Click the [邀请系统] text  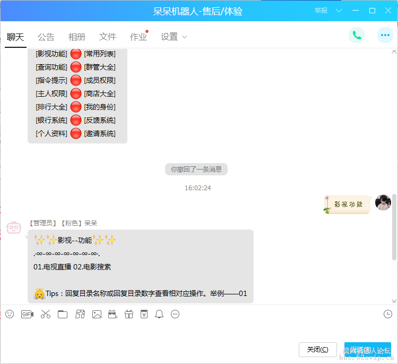click(x=100, y=133)
